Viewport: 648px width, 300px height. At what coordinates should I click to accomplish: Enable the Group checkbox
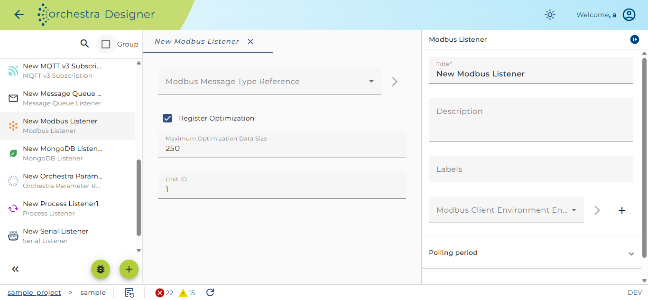[x=106, y=44]
